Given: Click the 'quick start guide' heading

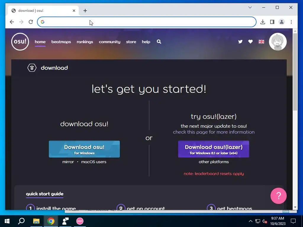Looking at the screenshot, I should pyautogui.click(x=45, y=194).
